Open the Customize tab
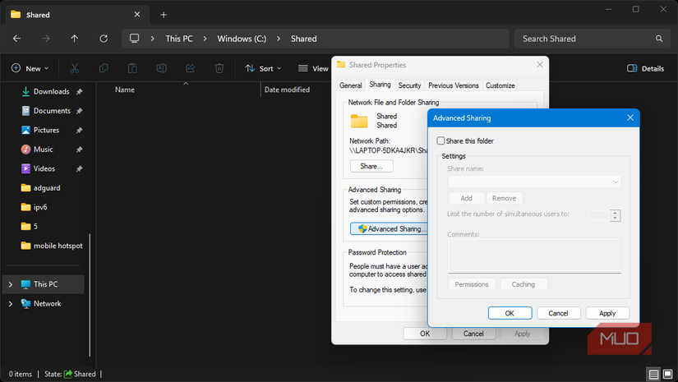 pos(500,85)
